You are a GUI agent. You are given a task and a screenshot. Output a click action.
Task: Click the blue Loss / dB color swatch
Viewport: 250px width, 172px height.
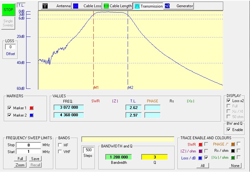tap(200, 158)
